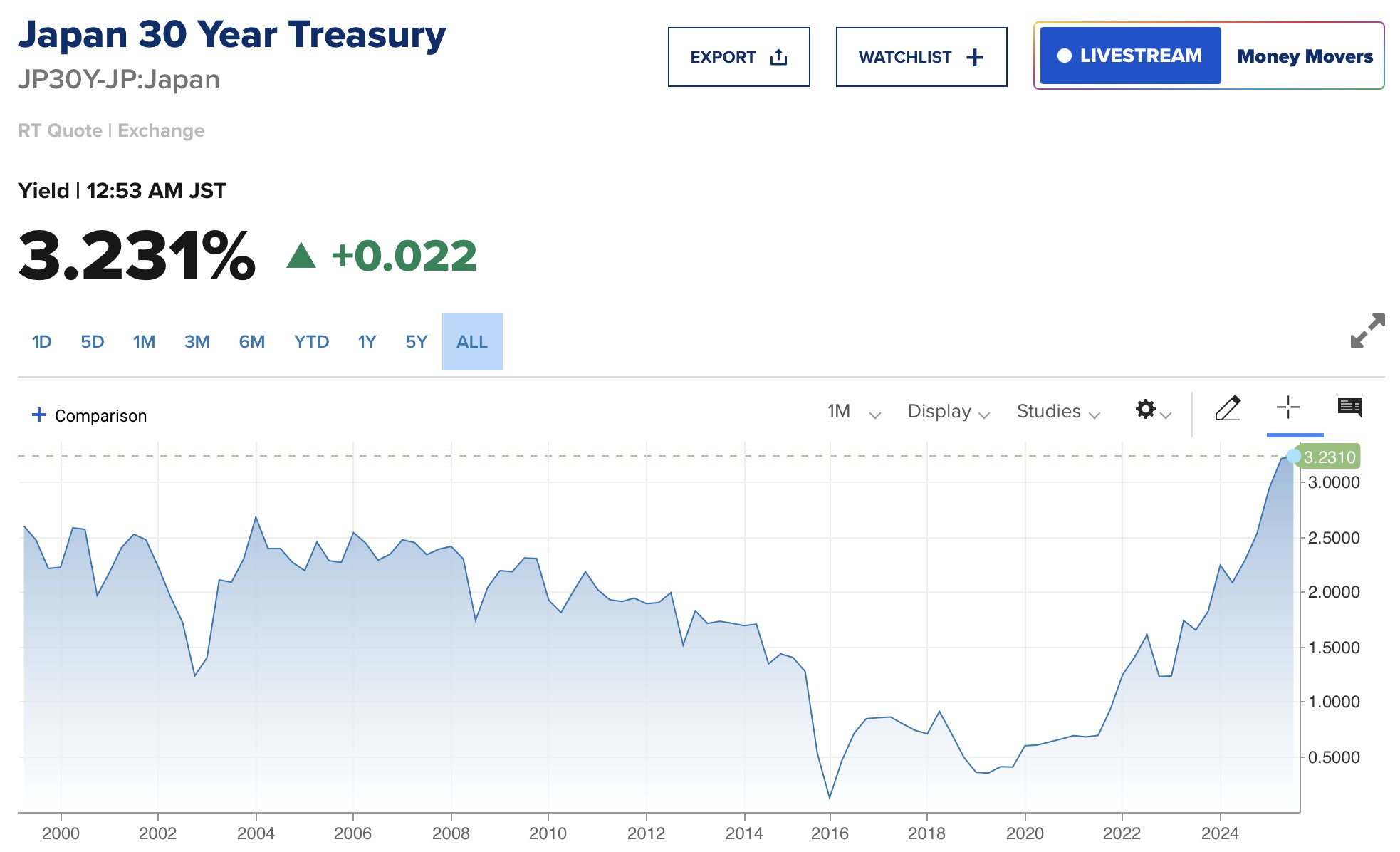Select the YTD time range
This screenshot has width=1400, height=852.
pyautogui.click(x=311, y=342)
